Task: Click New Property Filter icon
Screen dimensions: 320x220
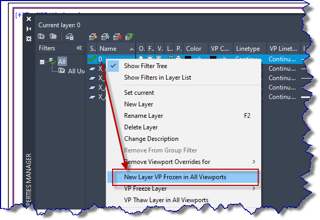Action: [x=41, y=37]
